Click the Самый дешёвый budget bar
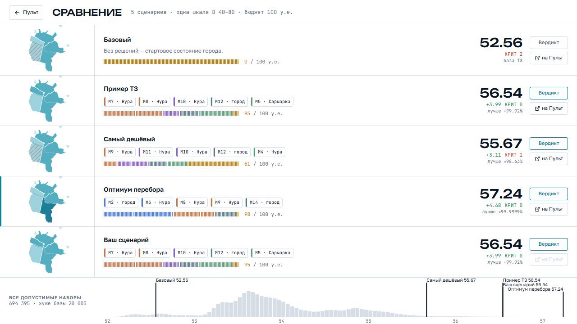 click(171, 164)
